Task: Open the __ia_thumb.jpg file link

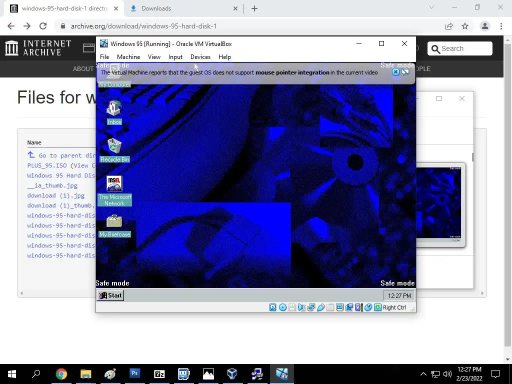Action: click(x=52, y=185)
